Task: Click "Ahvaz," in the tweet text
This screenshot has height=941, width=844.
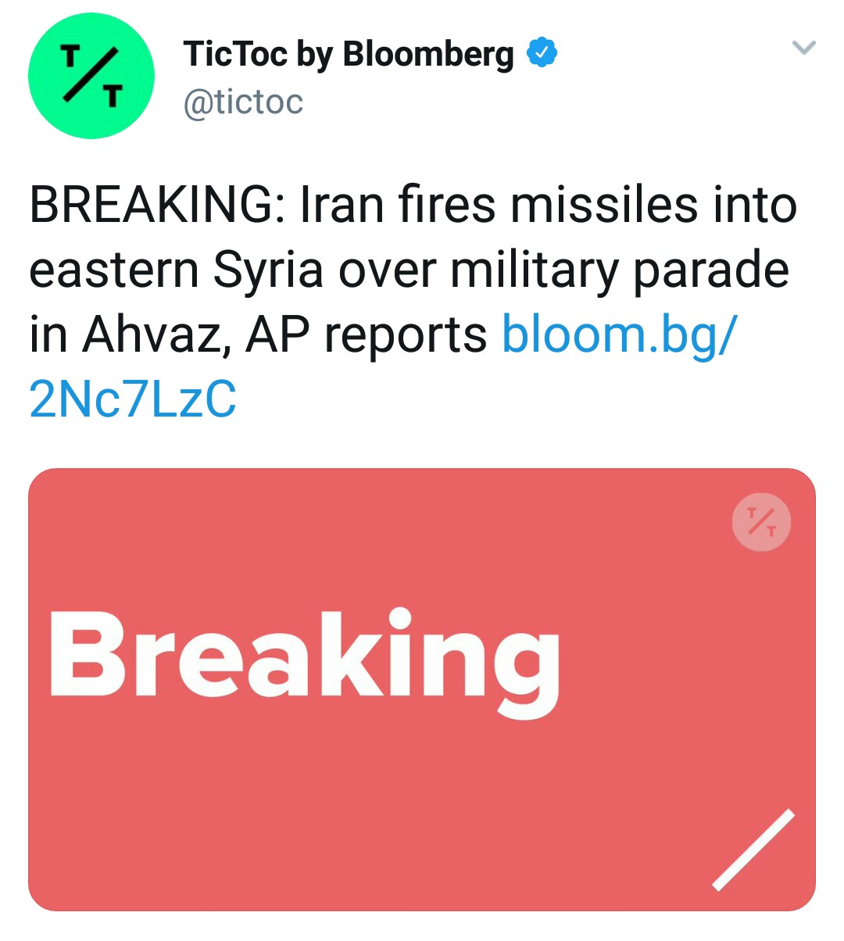Action: [x=156, y=335]
